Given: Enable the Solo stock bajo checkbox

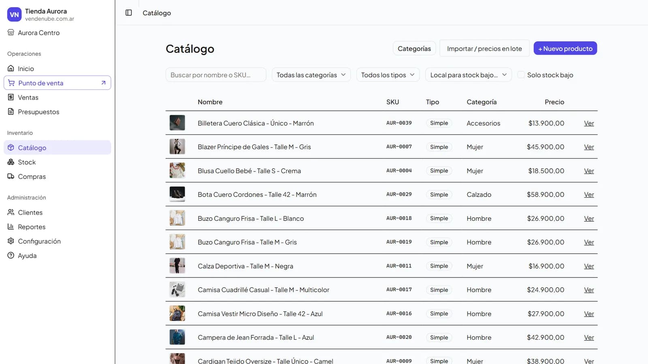Looking at the screenshot, I should coord(521,75).
